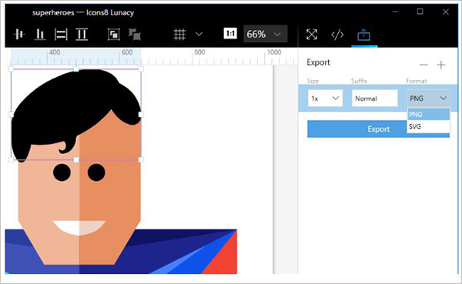
Task: Add export preset with plus icon
Action: click(441, 65)
